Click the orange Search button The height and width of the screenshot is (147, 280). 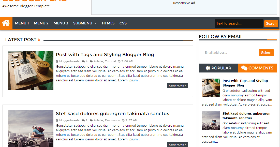(x=271, y=23)
